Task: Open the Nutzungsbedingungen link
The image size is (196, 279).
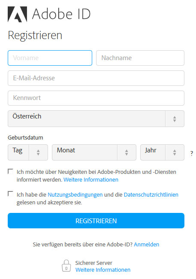Action: click(x=75, y=195)
